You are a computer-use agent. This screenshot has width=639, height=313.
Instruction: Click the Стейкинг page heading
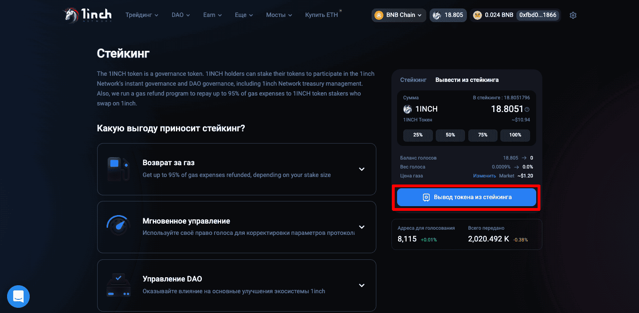pos(123,53)
